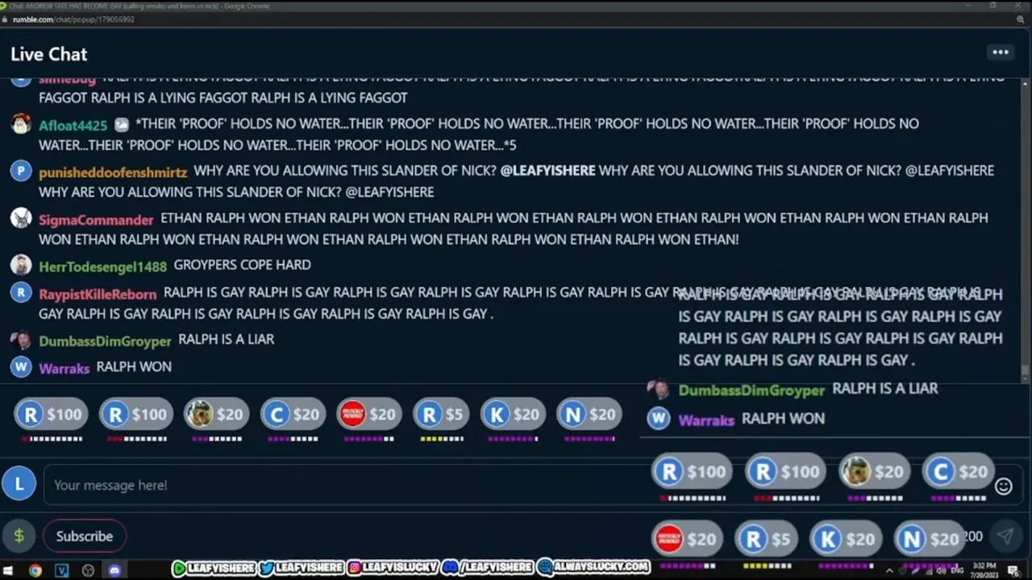Click inside the Your message here input field

pyautogui.click(x=322, y=485)
